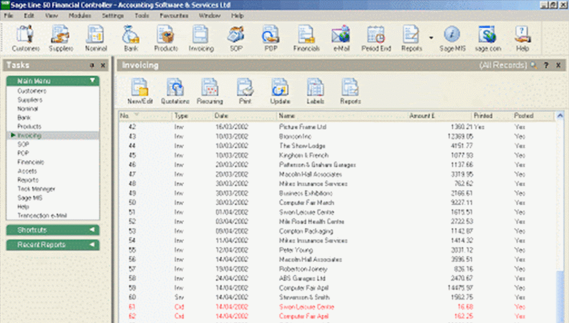The width and height of the screenshot is (569, 323).
Task: Open the Reports icon in the Invoicing toolbar
Action: (x=350, y=92)
